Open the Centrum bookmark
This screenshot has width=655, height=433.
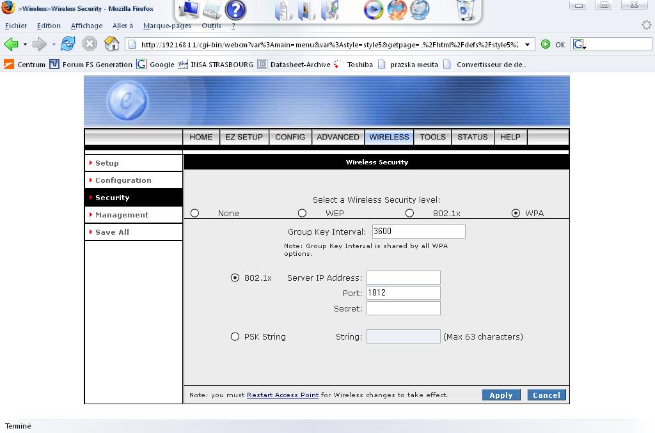pos(25,65)
